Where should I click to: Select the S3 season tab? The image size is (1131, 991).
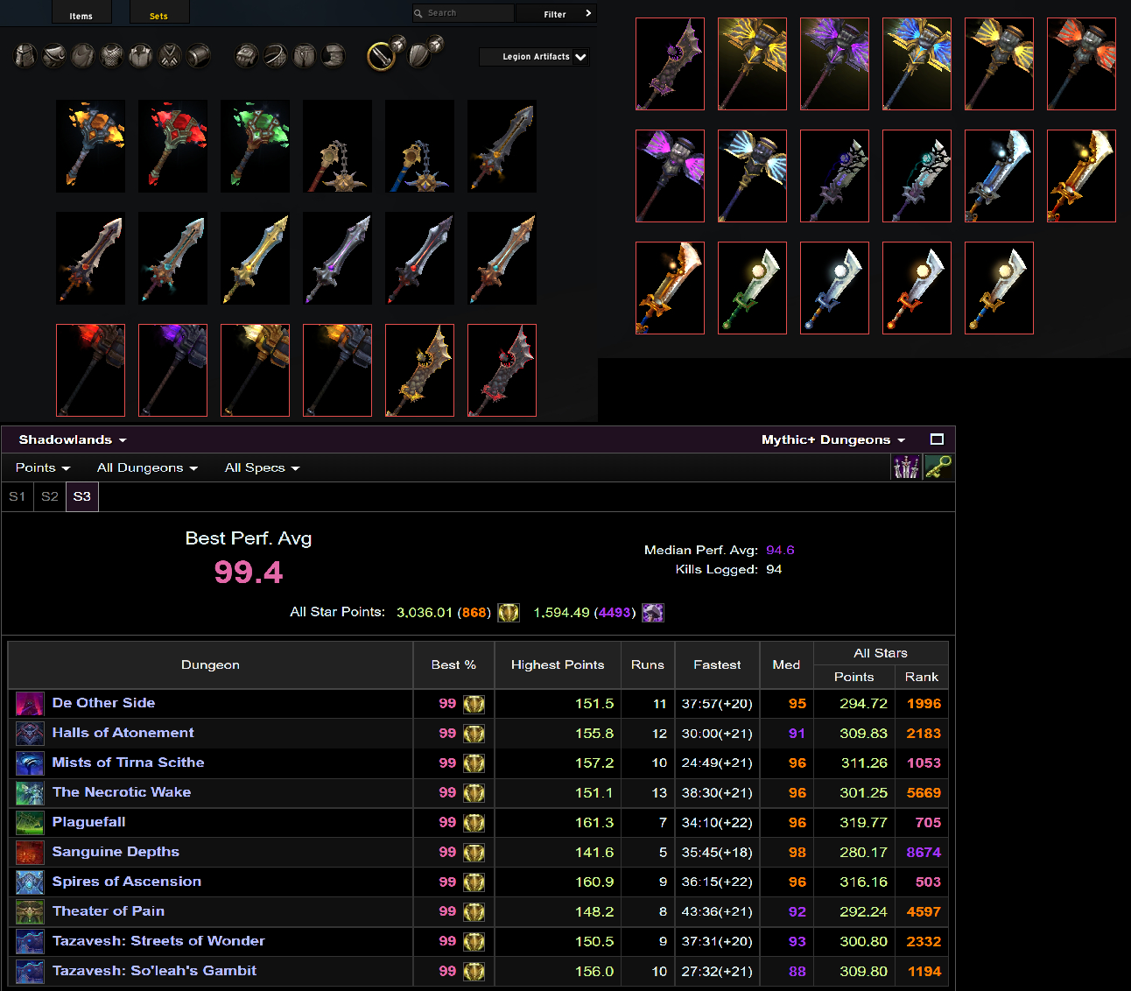click(82, 496)
